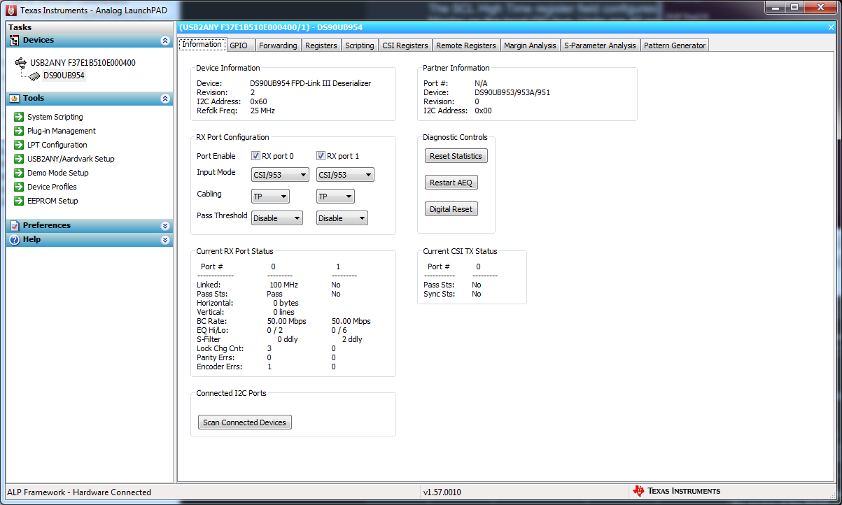Minimize the Analog LaunchPAD window
This screenshot has height=505, width=842.
pos(774,7)
